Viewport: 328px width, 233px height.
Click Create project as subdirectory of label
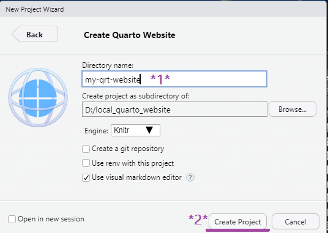(136, 96)
